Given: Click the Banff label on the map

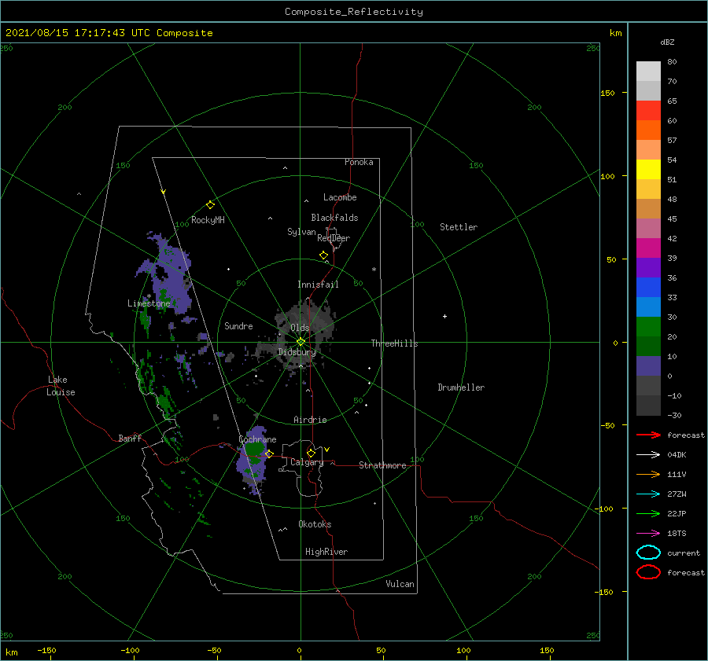Looking at the screenshot, I should pos(130,438).
